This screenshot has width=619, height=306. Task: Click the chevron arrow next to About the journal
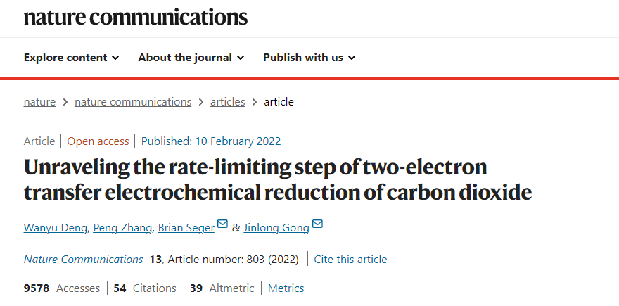point(241,58)
